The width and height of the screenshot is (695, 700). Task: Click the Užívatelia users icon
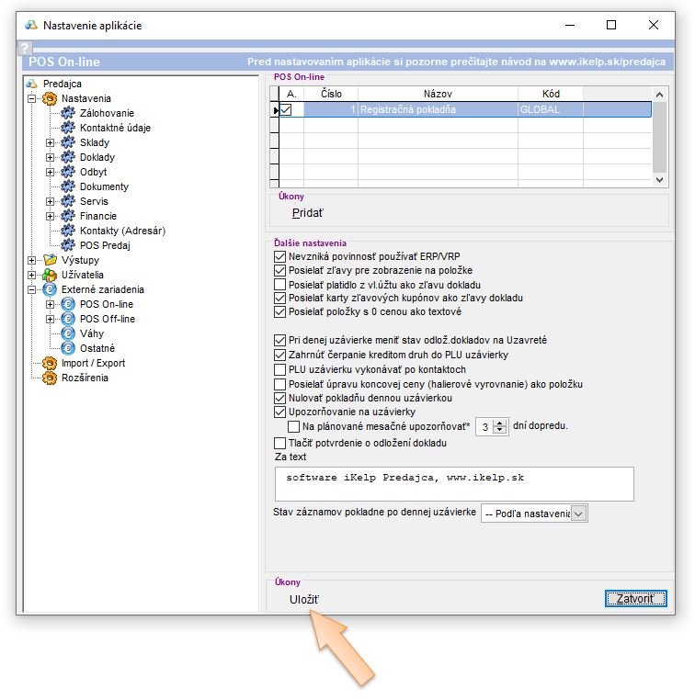(50, 275)
